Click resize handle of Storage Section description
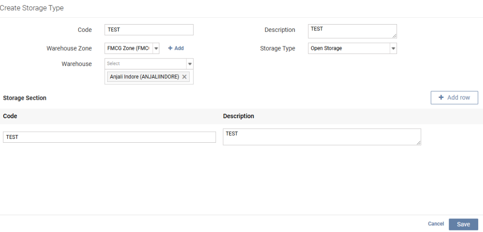 418,143
